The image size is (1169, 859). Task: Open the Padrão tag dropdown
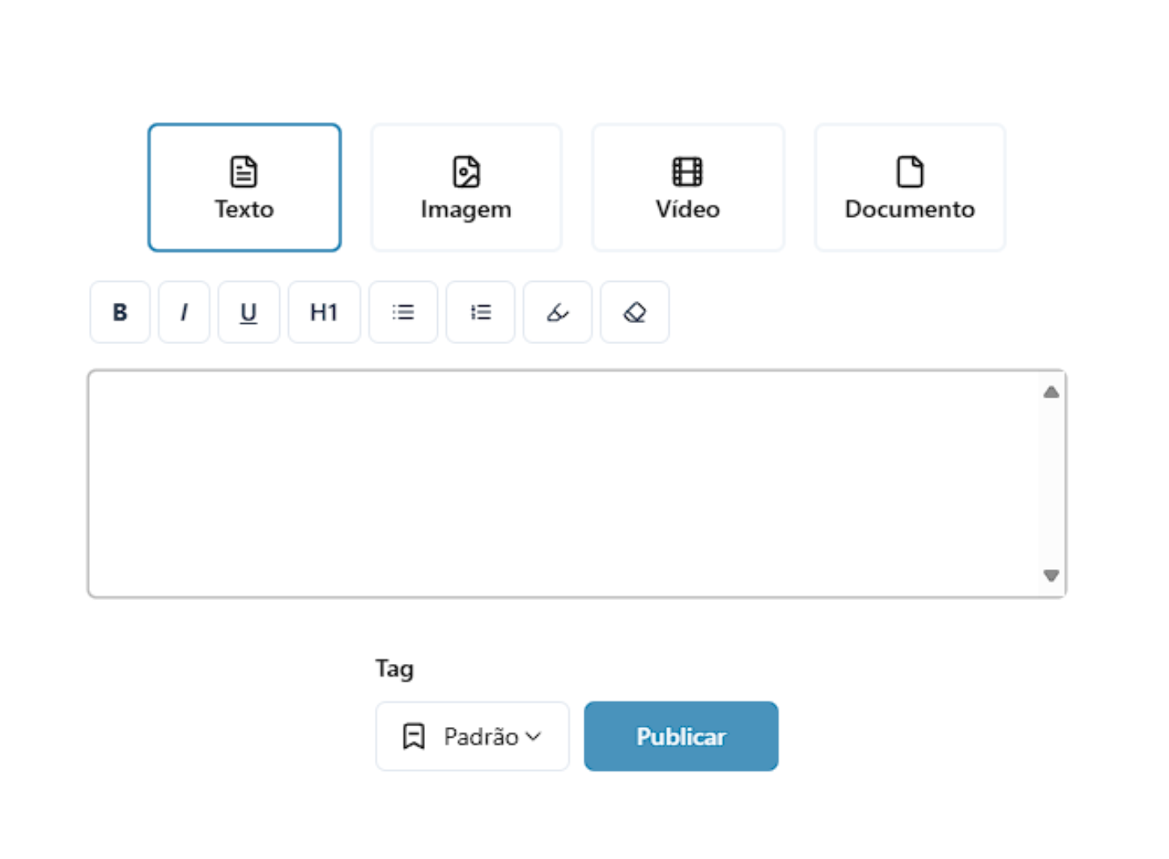pyautogui.click(x=472, y=736)
